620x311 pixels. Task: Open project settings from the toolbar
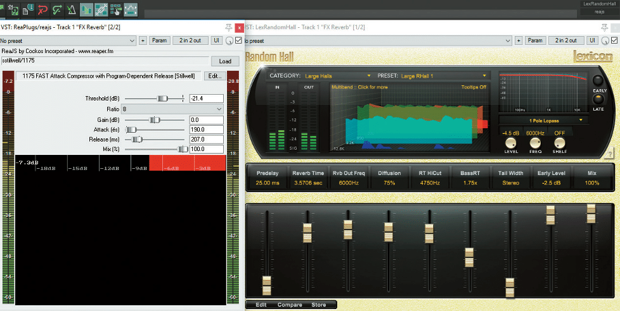tap(29, 10)
